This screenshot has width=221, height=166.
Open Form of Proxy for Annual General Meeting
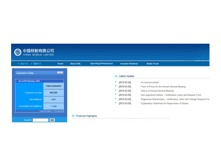click(163, 87)
